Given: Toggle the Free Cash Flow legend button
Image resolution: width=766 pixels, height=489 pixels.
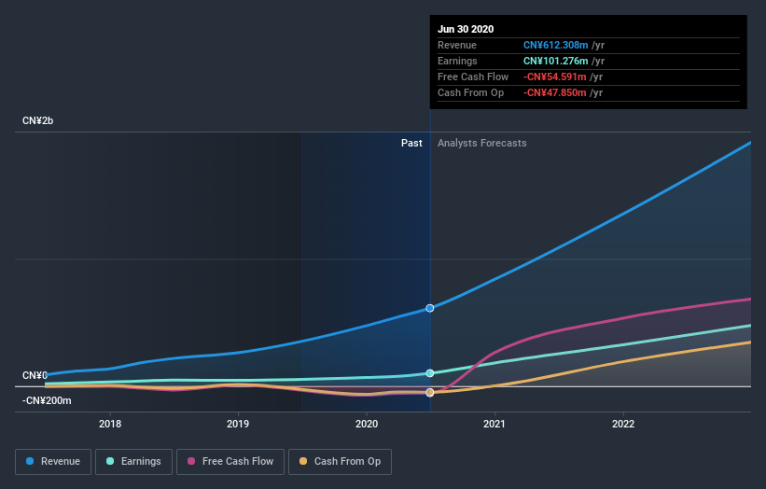Looking at the screenshot, I should click(230, 462).
